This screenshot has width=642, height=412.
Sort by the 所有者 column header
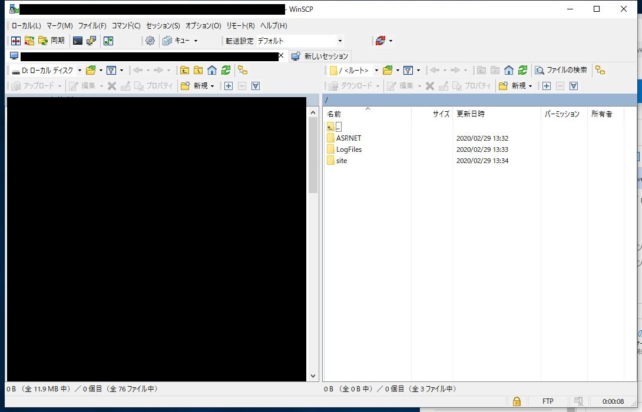pos(605,114)
